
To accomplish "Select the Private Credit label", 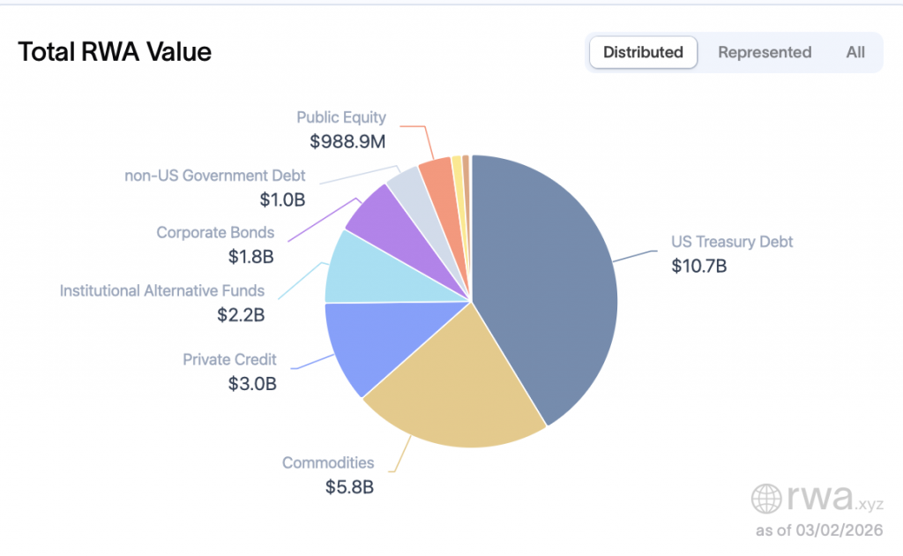I will (x=229, y=359).
